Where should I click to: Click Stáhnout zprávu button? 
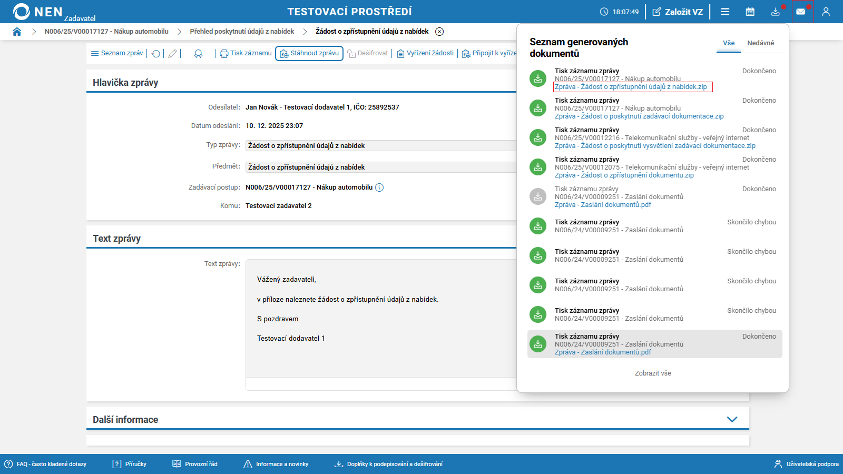[309, 53]
